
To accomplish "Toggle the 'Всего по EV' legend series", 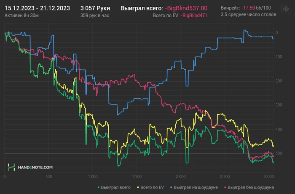I will pyautogui.click(x=150, y=187).
